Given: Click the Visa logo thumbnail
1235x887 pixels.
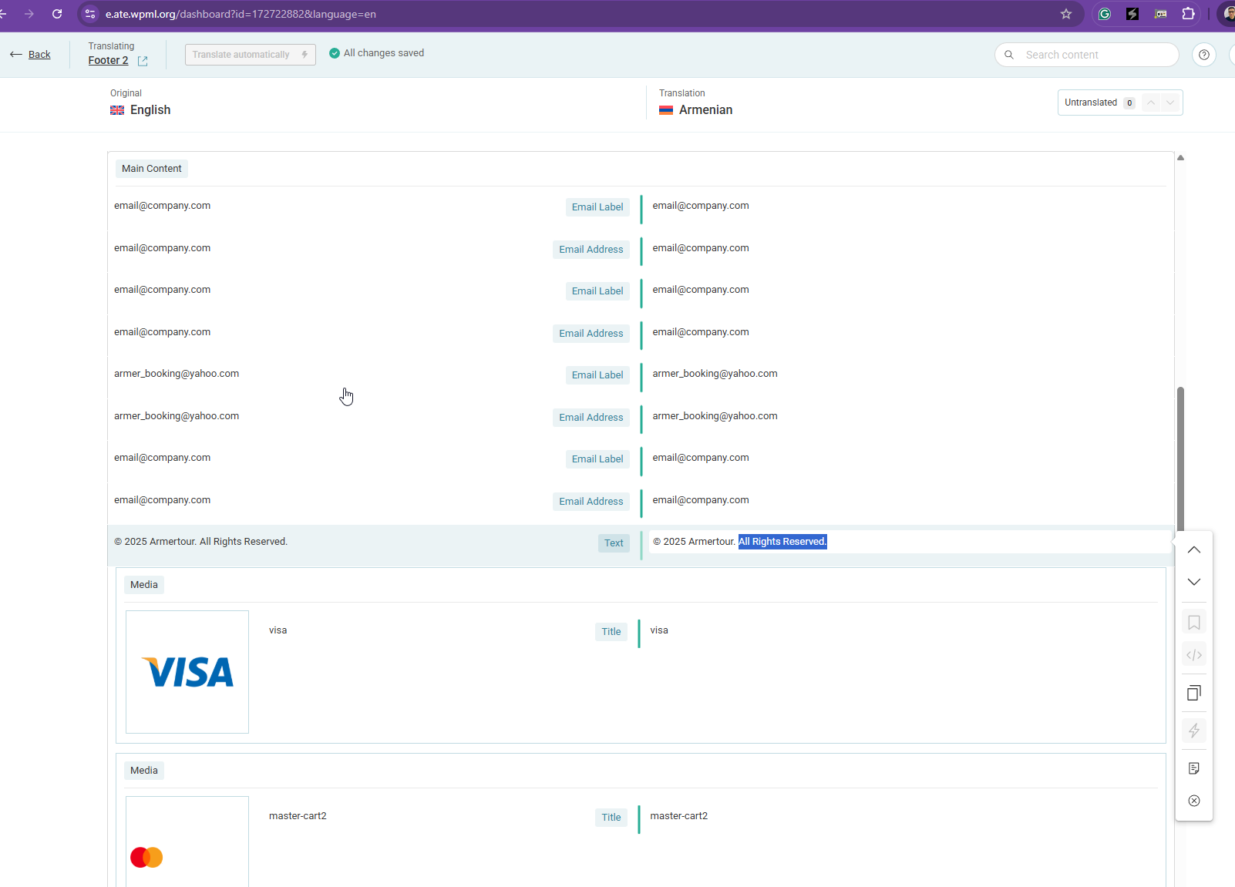Looking at the screenshot, I should [x=187, y=672].
